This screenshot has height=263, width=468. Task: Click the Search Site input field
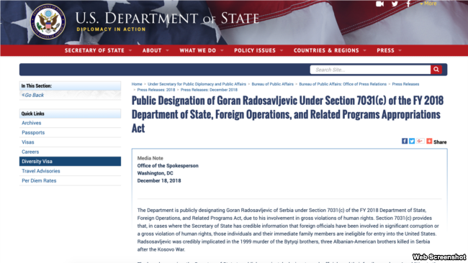[x=370, y=70]
